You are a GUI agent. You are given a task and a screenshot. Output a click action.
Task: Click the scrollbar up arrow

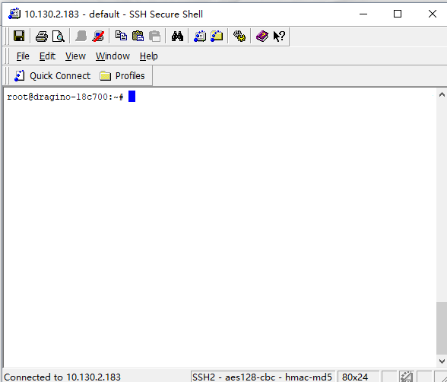(442, 94)
